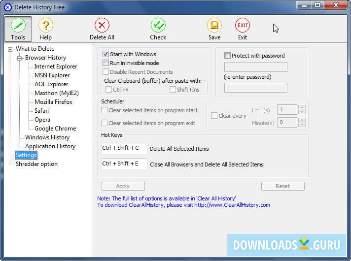Decrease the Hour(s) spinner value
351x261 pixels.
(302, 112)
